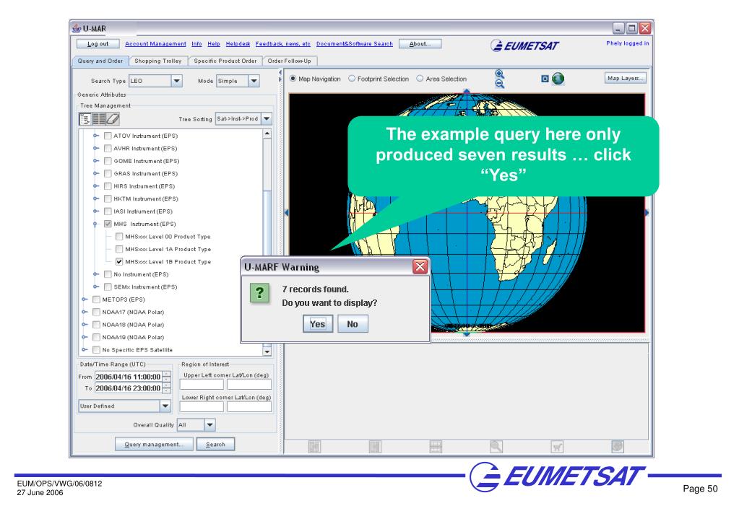Click the From date/time field
739x511 pixels.
(128, 377)
